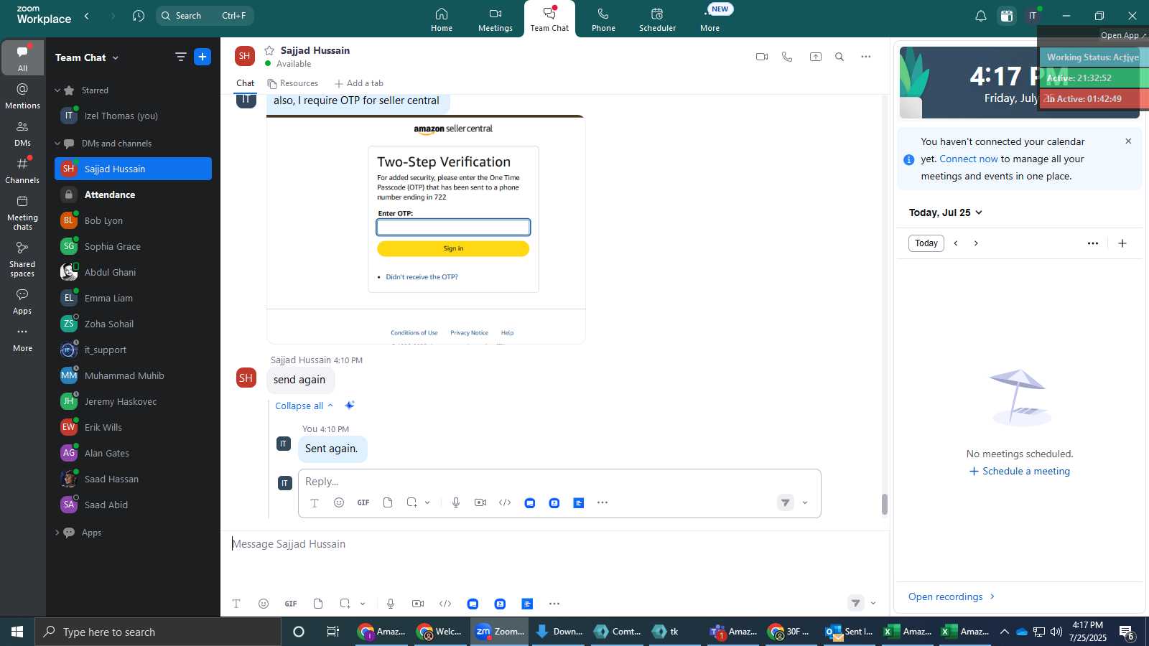Click the code snippet icon in main message box

[x=445, y=604]
